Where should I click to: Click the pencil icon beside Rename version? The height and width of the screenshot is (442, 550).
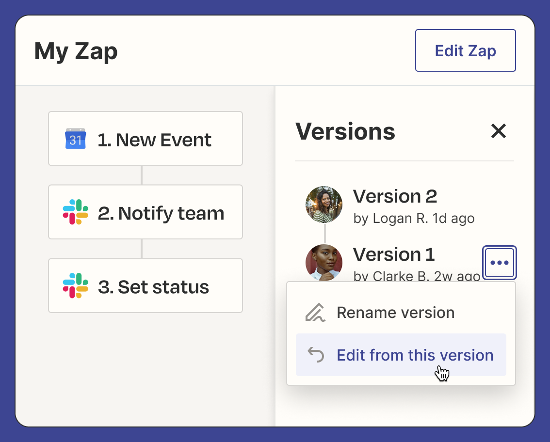(x=315, y=313)
